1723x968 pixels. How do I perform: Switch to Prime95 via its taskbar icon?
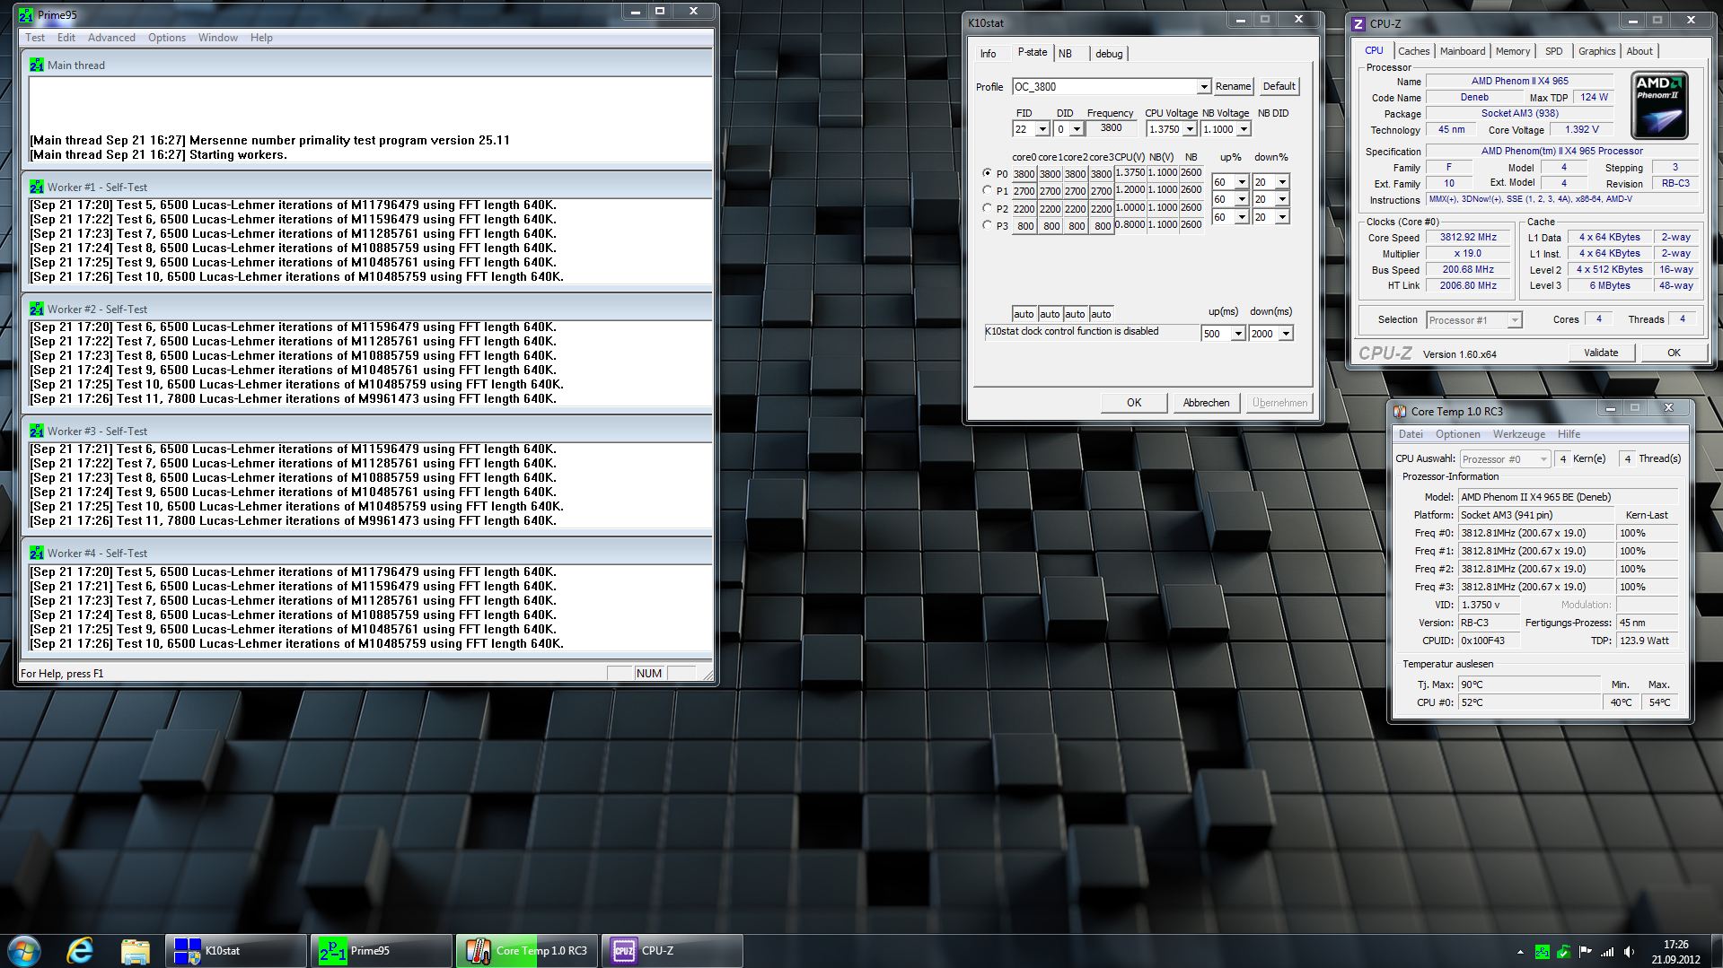381,950
